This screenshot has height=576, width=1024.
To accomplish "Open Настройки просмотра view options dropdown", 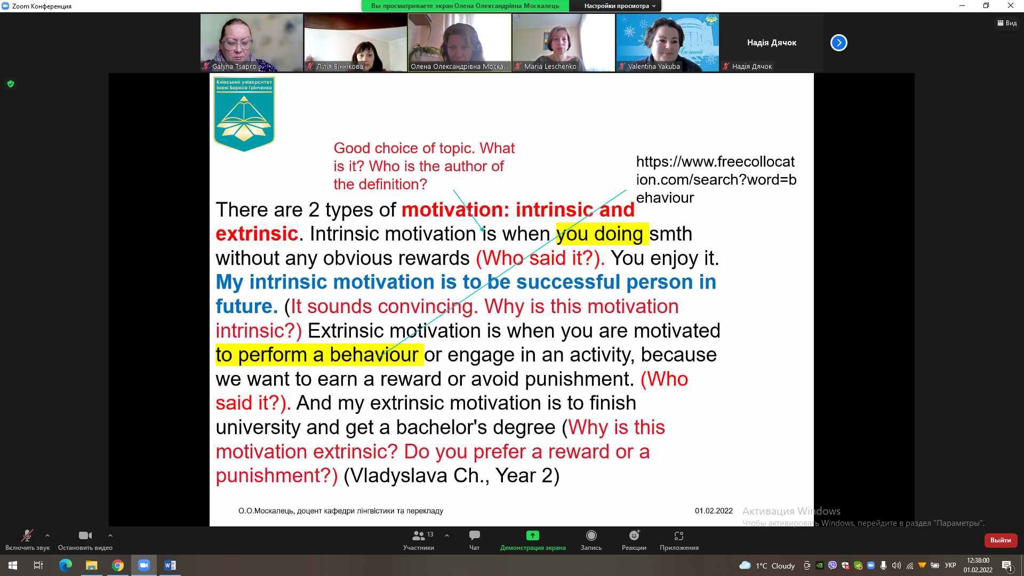I will pos(619,6).
